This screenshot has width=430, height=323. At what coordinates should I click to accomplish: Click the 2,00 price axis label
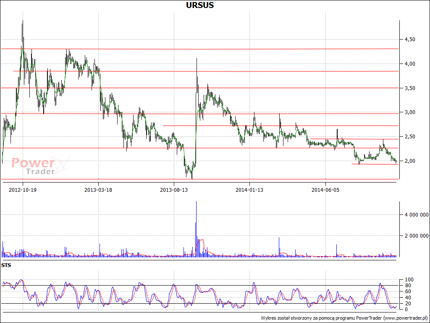click(410, 161)
